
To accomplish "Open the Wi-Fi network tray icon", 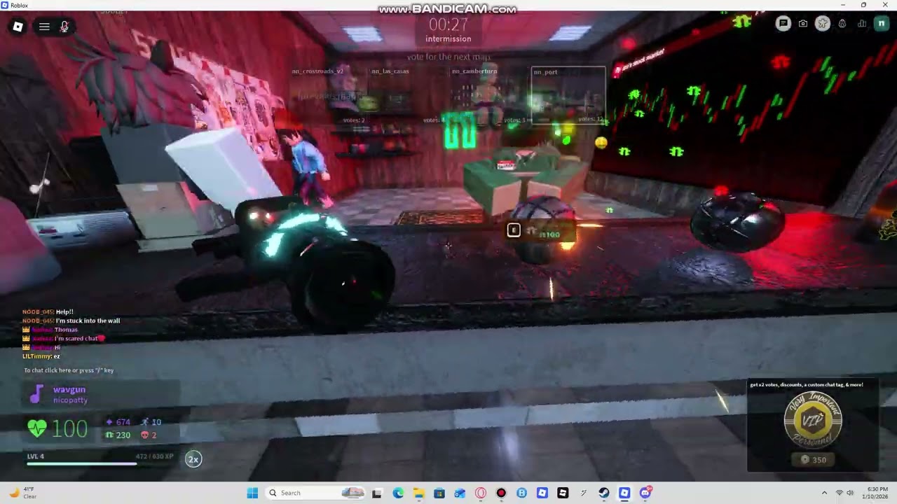I will click(840, 493).
